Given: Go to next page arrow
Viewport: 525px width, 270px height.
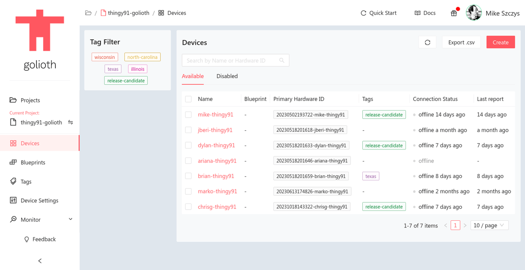Looking at the screenshot, I should pyautogui.click(x=465, y=225).
